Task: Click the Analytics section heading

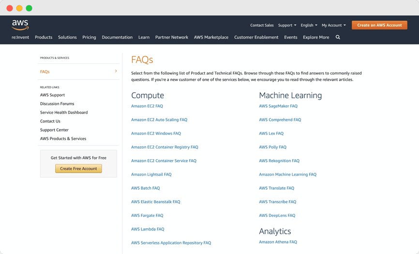Action: pyautogui.click(x=275, y=231)
